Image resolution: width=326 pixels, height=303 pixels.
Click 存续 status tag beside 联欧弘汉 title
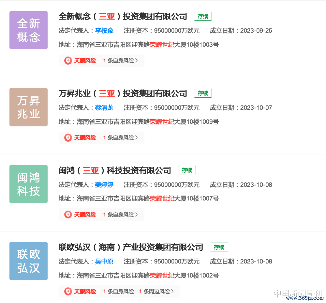[219, 247]
